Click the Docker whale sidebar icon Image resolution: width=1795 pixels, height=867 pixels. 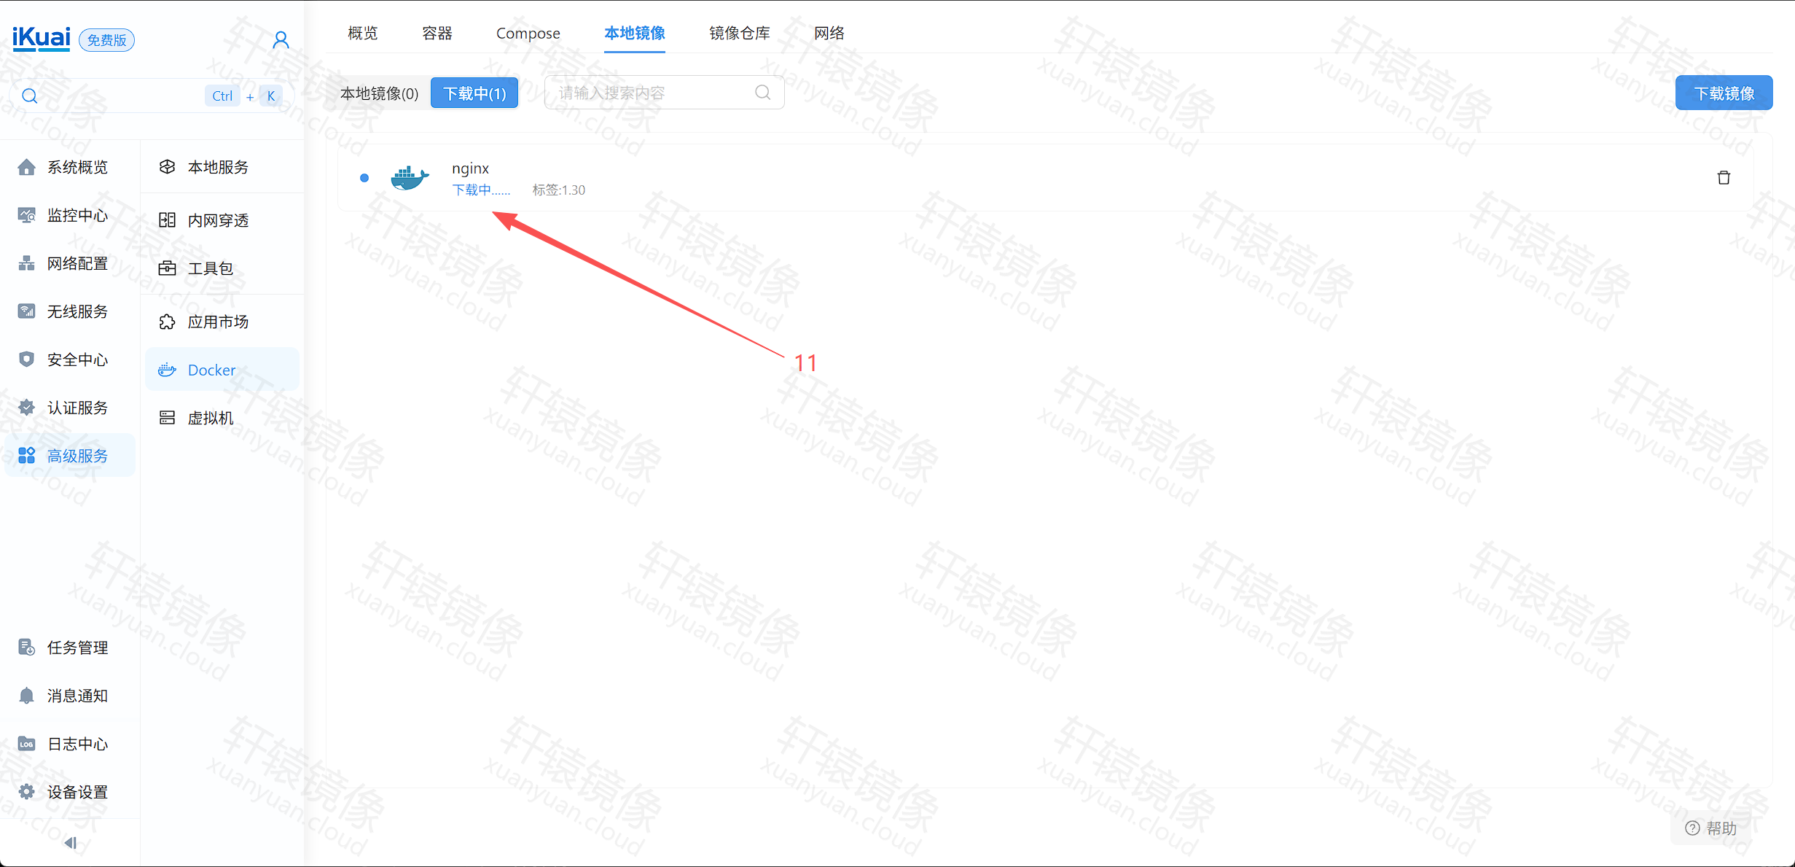[167, 370]
